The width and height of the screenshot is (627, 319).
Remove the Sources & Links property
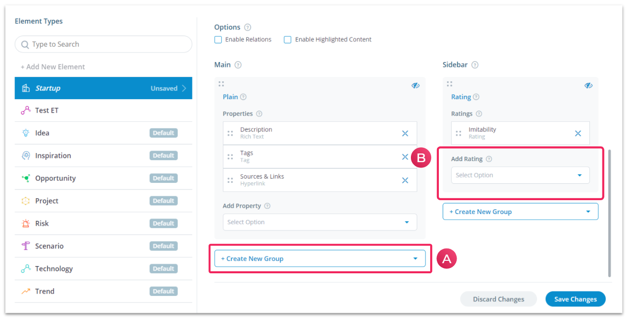point(405,180)
